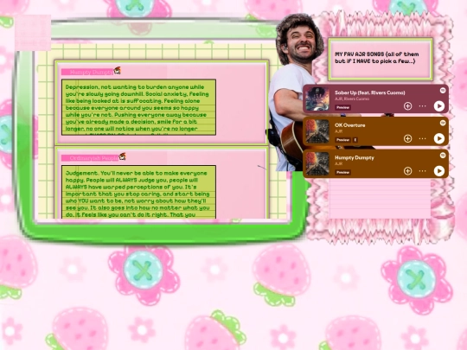Click the Preview badge on OK Overture
Screen dimensions: 467x350
coord(342,140)
